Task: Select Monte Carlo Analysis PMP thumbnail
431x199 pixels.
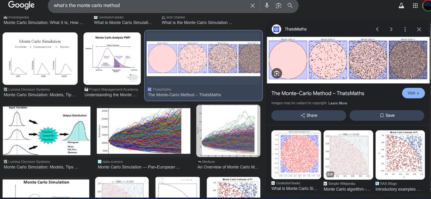Action: click(112, 59)
